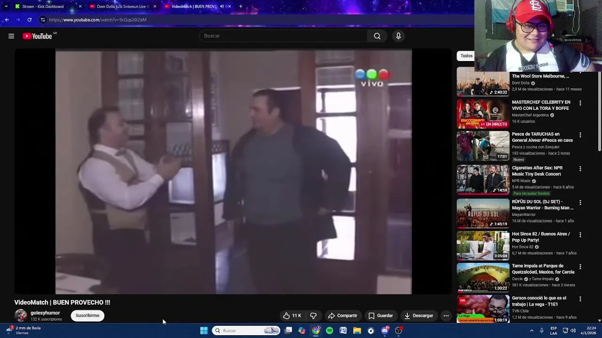Open Spotify from the taskbar
602x338 pixels.
tap(329, 330)
